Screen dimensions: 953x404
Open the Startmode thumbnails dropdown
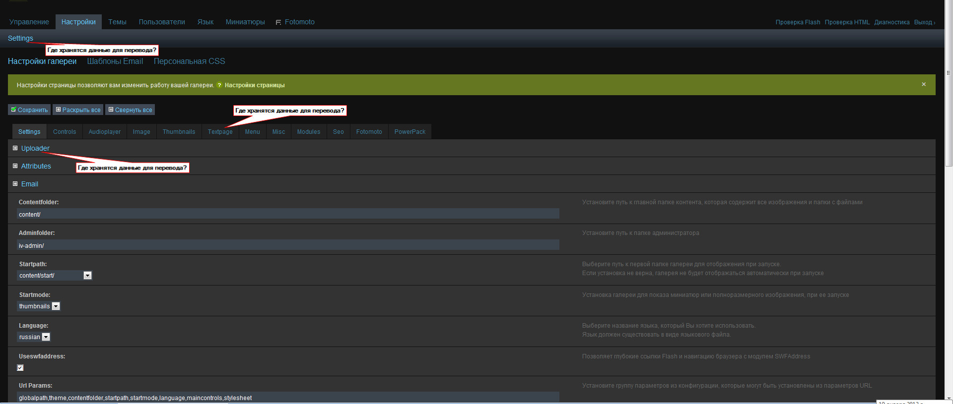39,306
